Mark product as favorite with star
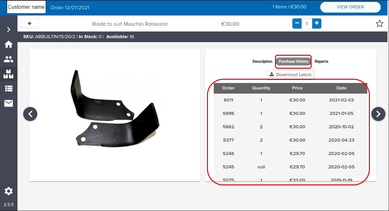Screen dimensions: 389x211 (x=379, y=24)
